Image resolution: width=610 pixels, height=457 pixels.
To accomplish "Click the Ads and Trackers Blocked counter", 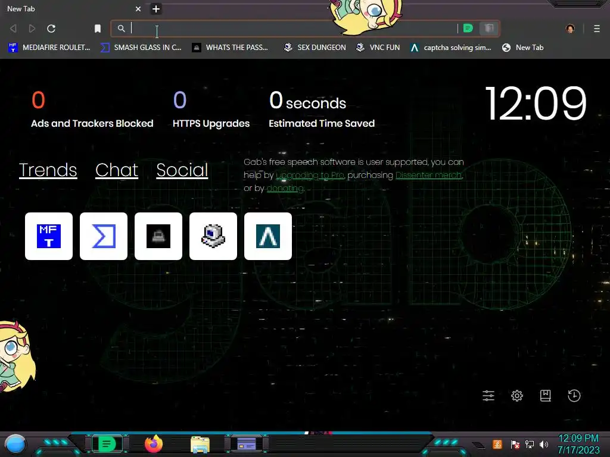I will tap(92, 109).
